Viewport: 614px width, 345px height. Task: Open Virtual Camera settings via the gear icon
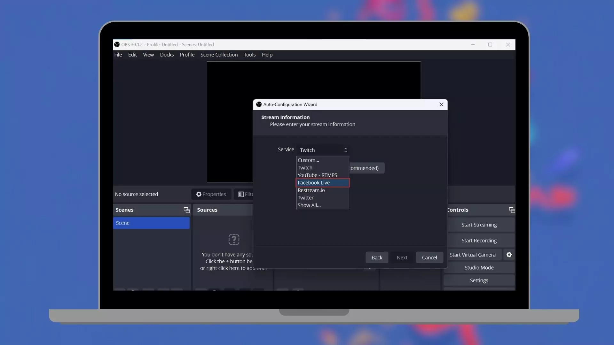509,255
